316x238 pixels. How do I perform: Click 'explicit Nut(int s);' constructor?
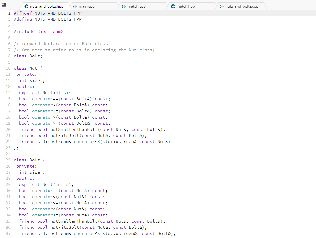click(x=45, y=93)
